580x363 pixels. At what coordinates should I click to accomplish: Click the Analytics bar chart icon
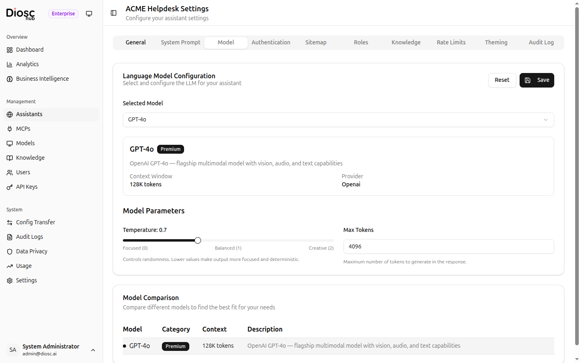coord(10,65)
